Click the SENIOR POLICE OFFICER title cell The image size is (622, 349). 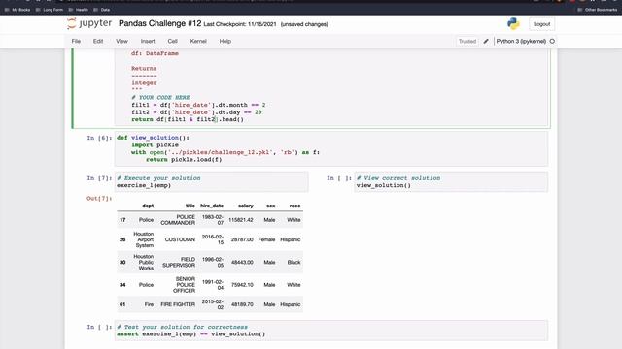click(184, 285)
